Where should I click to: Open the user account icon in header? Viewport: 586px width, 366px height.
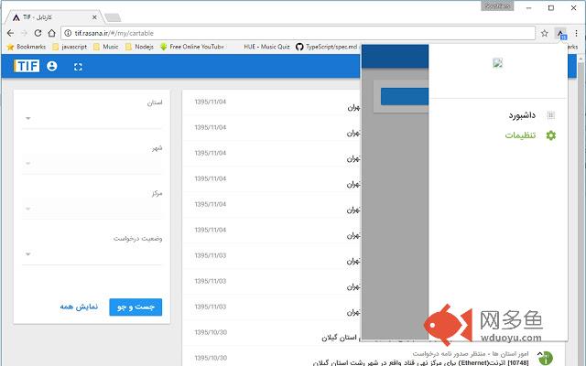(x=52, y=66)
